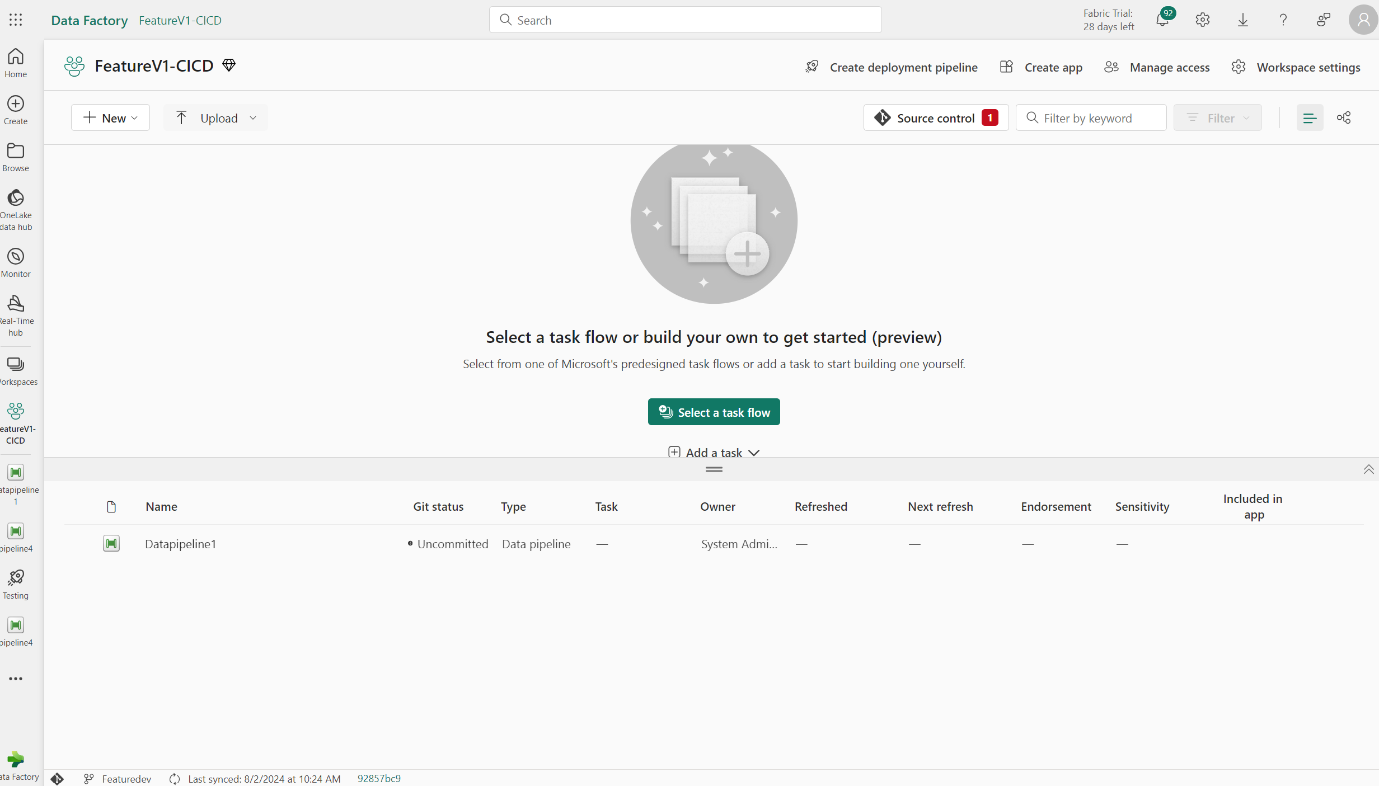This screenshot has width=1379, height=786.
Task: Click the Last synced timestamp text
Action: point(264,779)
